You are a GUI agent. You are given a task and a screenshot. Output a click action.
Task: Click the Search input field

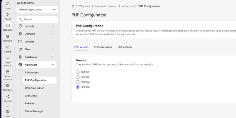pos(37,19)
